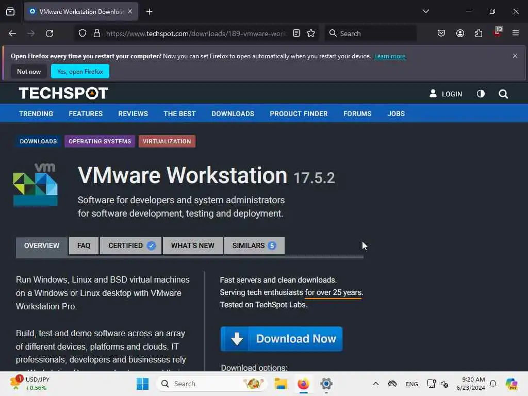Image resolution: width=528 pixels, height=396 pixels.
Task: Click the Firefox taskbar icon
Action: pyautogui.click(x=303, y=384)
